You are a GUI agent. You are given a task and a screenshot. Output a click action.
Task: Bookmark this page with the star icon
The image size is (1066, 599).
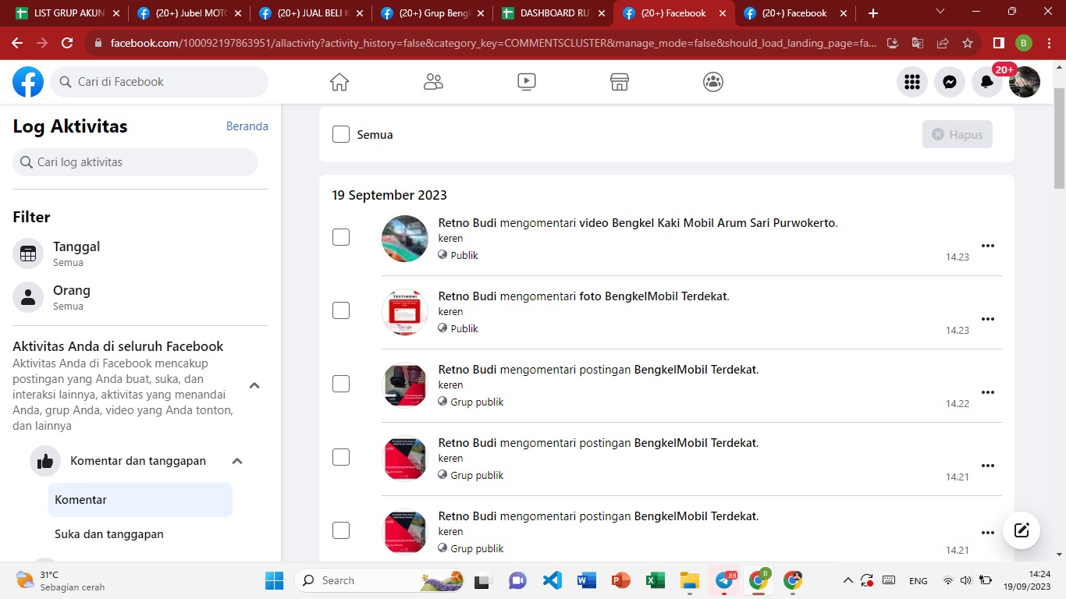click(968, 43)
